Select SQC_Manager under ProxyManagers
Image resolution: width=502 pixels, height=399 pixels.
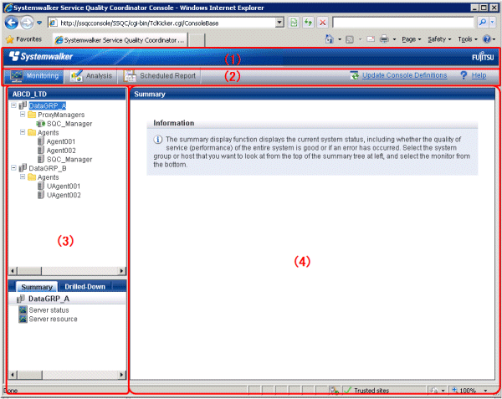click(x=69, y=124)
